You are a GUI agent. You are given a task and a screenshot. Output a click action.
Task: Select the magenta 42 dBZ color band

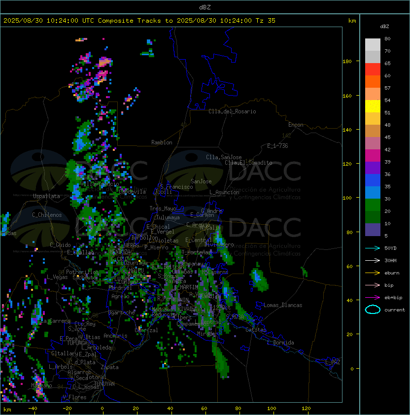coord(373,155)
